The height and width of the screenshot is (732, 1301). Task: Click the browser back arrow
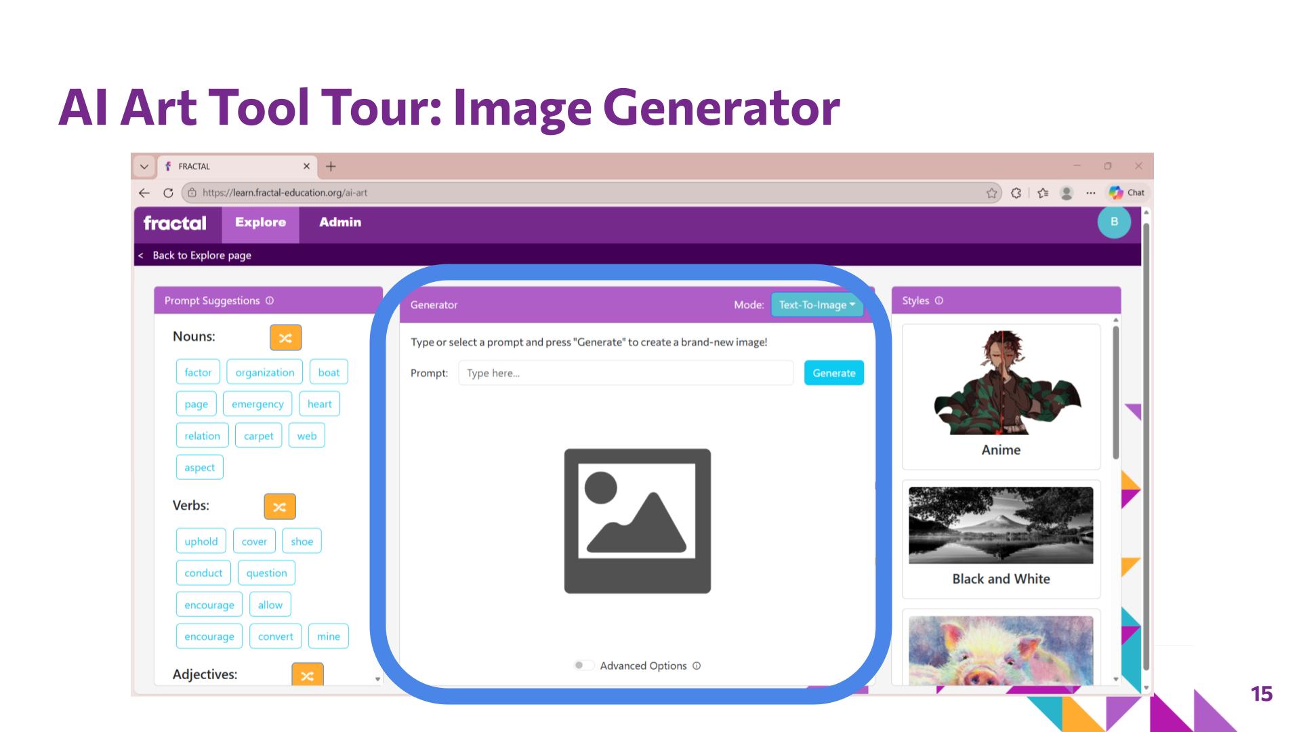(144, 192)
